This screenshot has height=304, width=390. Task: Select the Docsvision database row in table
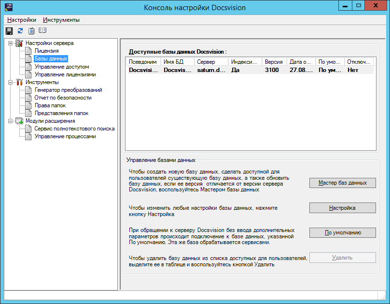coord(249,70)
